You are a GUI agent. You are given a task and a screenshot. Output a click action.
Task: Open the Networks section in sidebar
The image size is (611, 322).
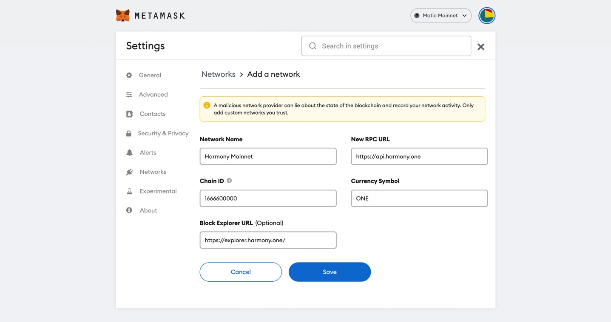(x=153, y=172)
